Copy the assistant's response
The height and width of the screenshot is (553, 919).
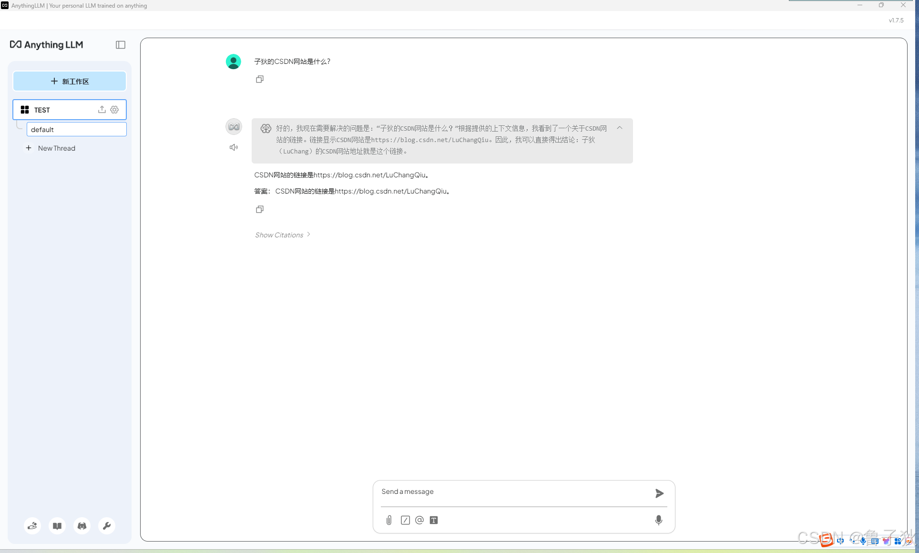click(x=259, y=209)
